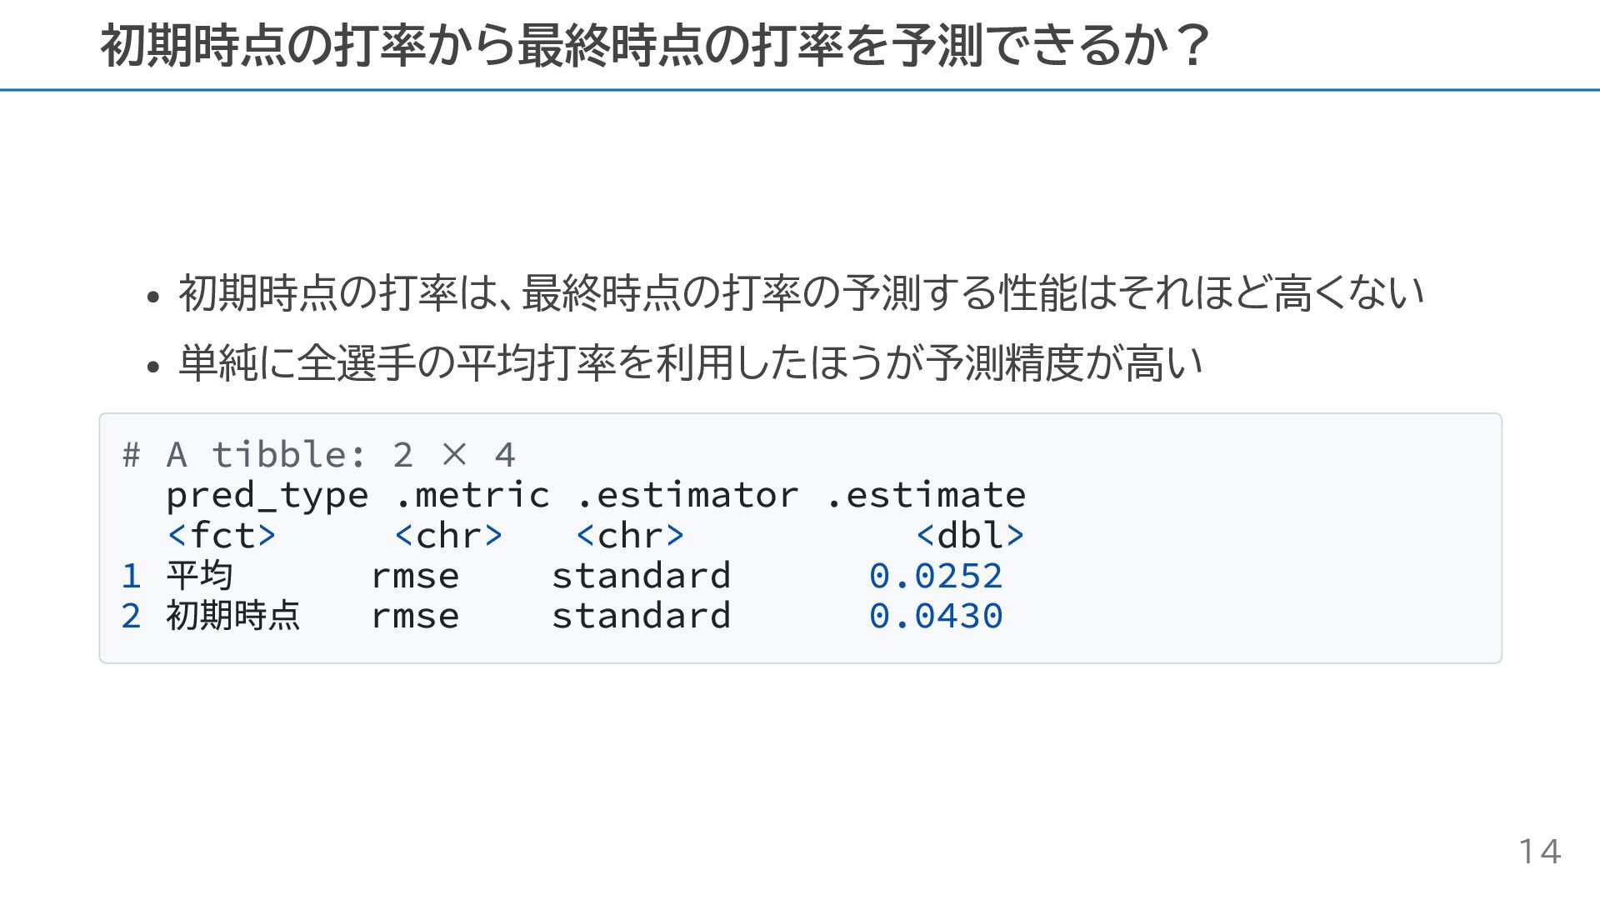Click the slide number 14
The width and height of the screenshot is (1600, 900).
[x=1540, y=852]
